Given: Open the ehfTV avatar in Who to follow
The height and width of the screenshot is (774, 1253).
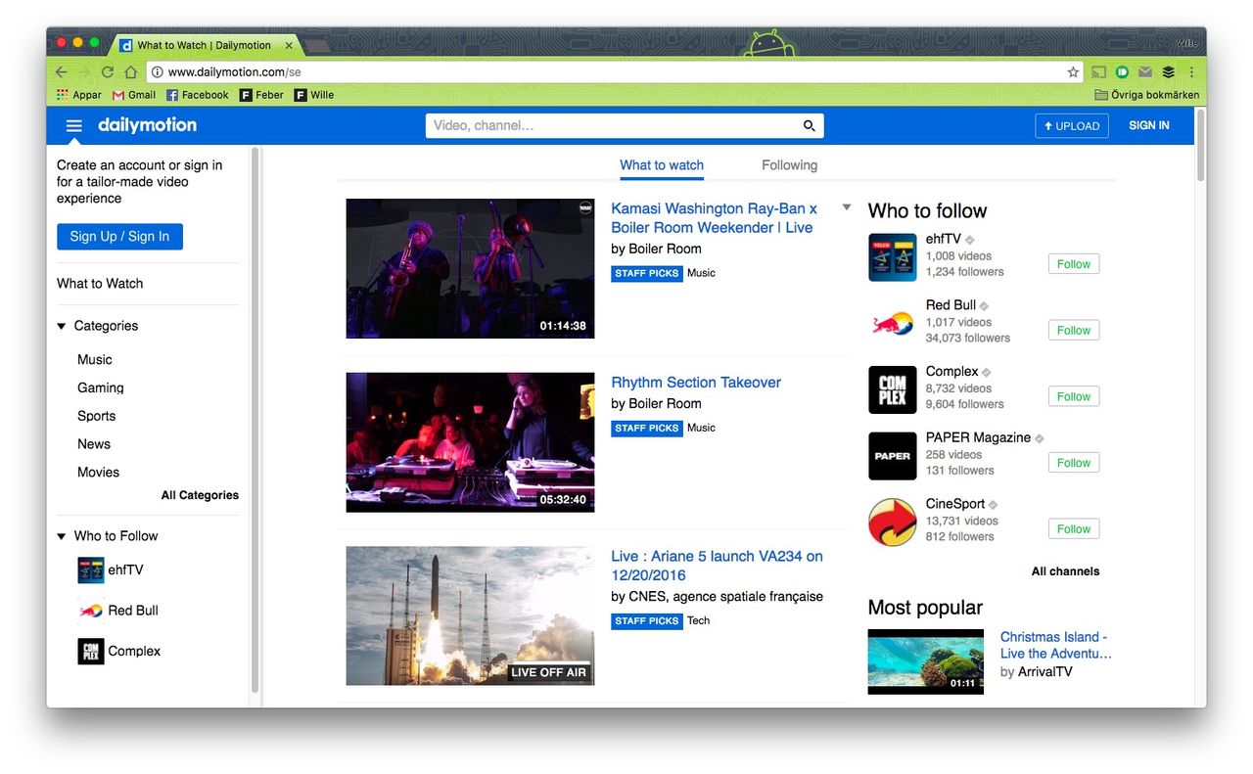Looking at the screenshot, I should (893, 257).
